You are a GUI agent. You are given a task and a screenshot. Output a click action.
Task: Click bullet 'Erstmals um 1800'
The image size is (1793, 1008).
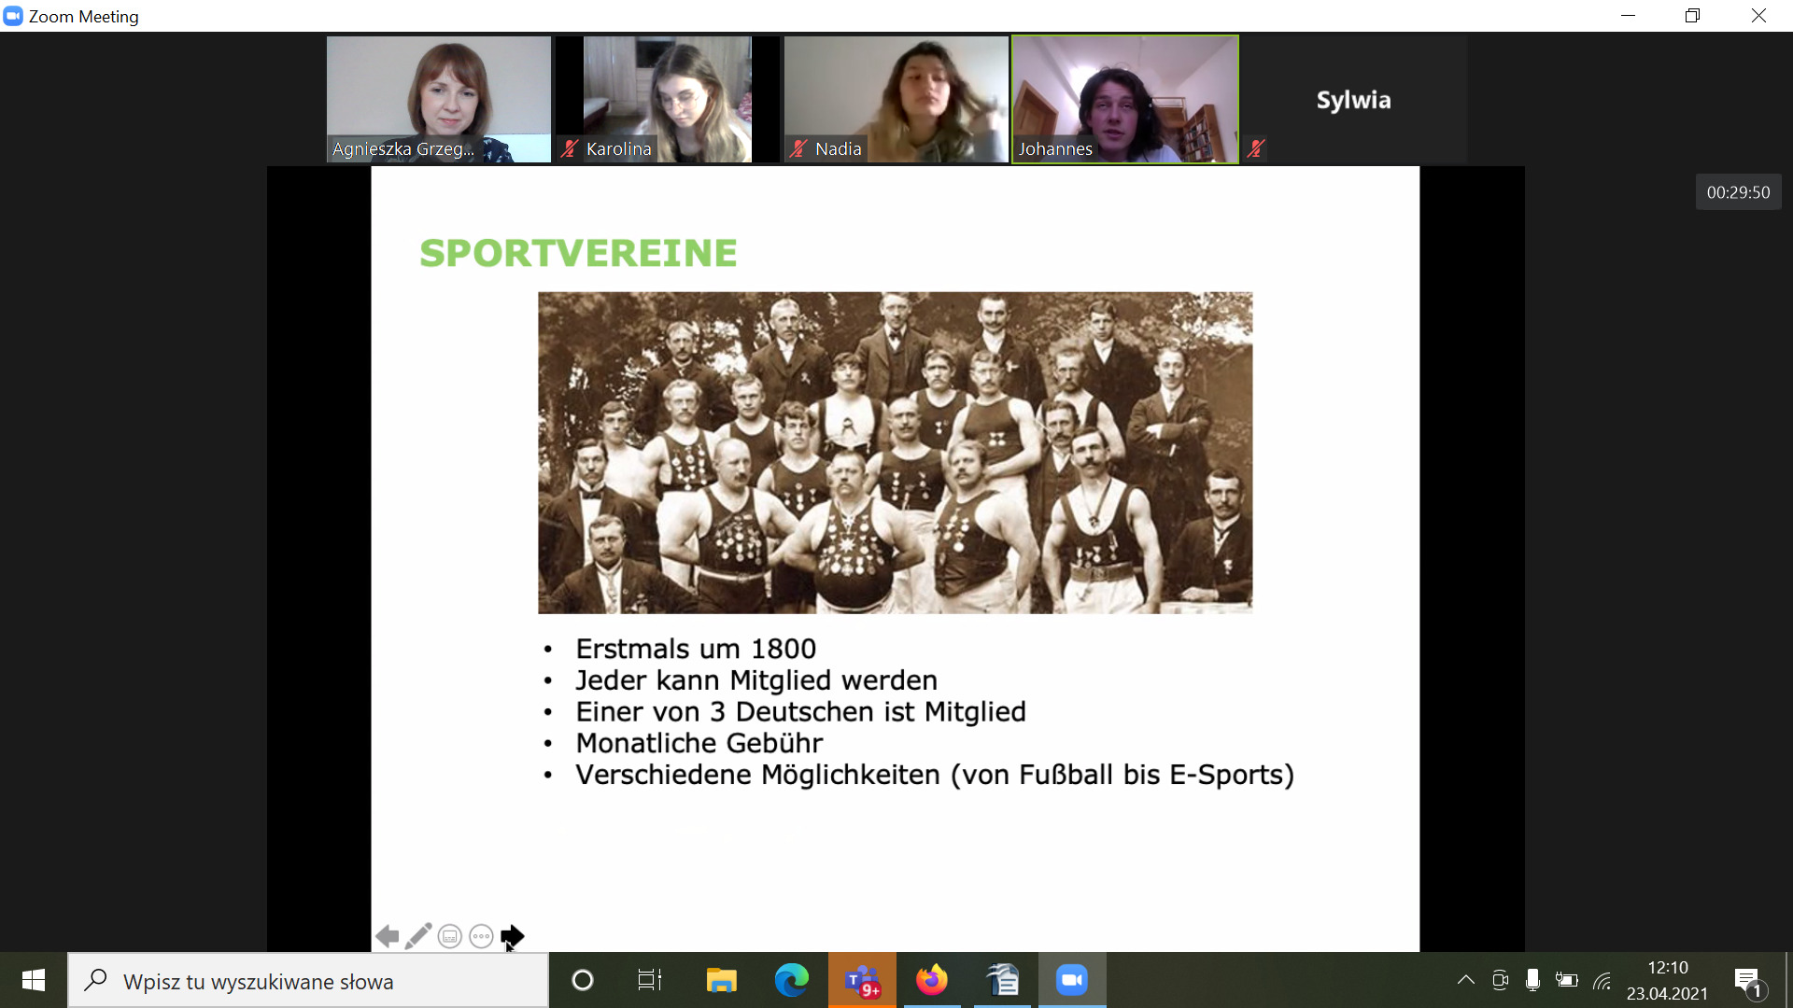click(x=696, y=649)
